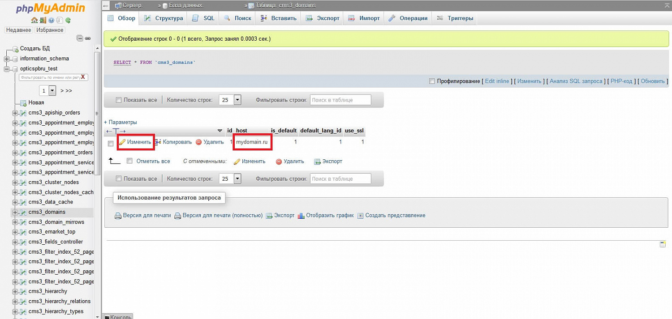Select cms3_fields_controller in the tree
This screenshot has height=319, width=672.
[x=56, y=242]
